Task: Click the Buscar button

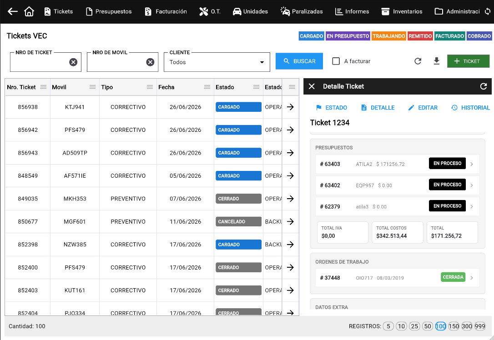Action: point(299,61)
